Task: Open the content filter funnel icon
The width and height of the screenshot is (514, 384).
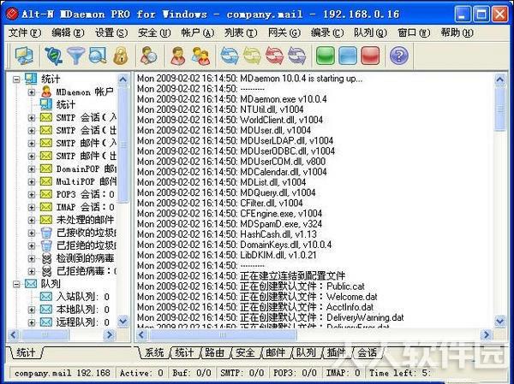Action: pos(75,56)
